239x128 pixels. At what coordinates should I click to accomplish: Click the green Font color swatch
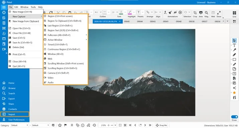tap(121, 12)
